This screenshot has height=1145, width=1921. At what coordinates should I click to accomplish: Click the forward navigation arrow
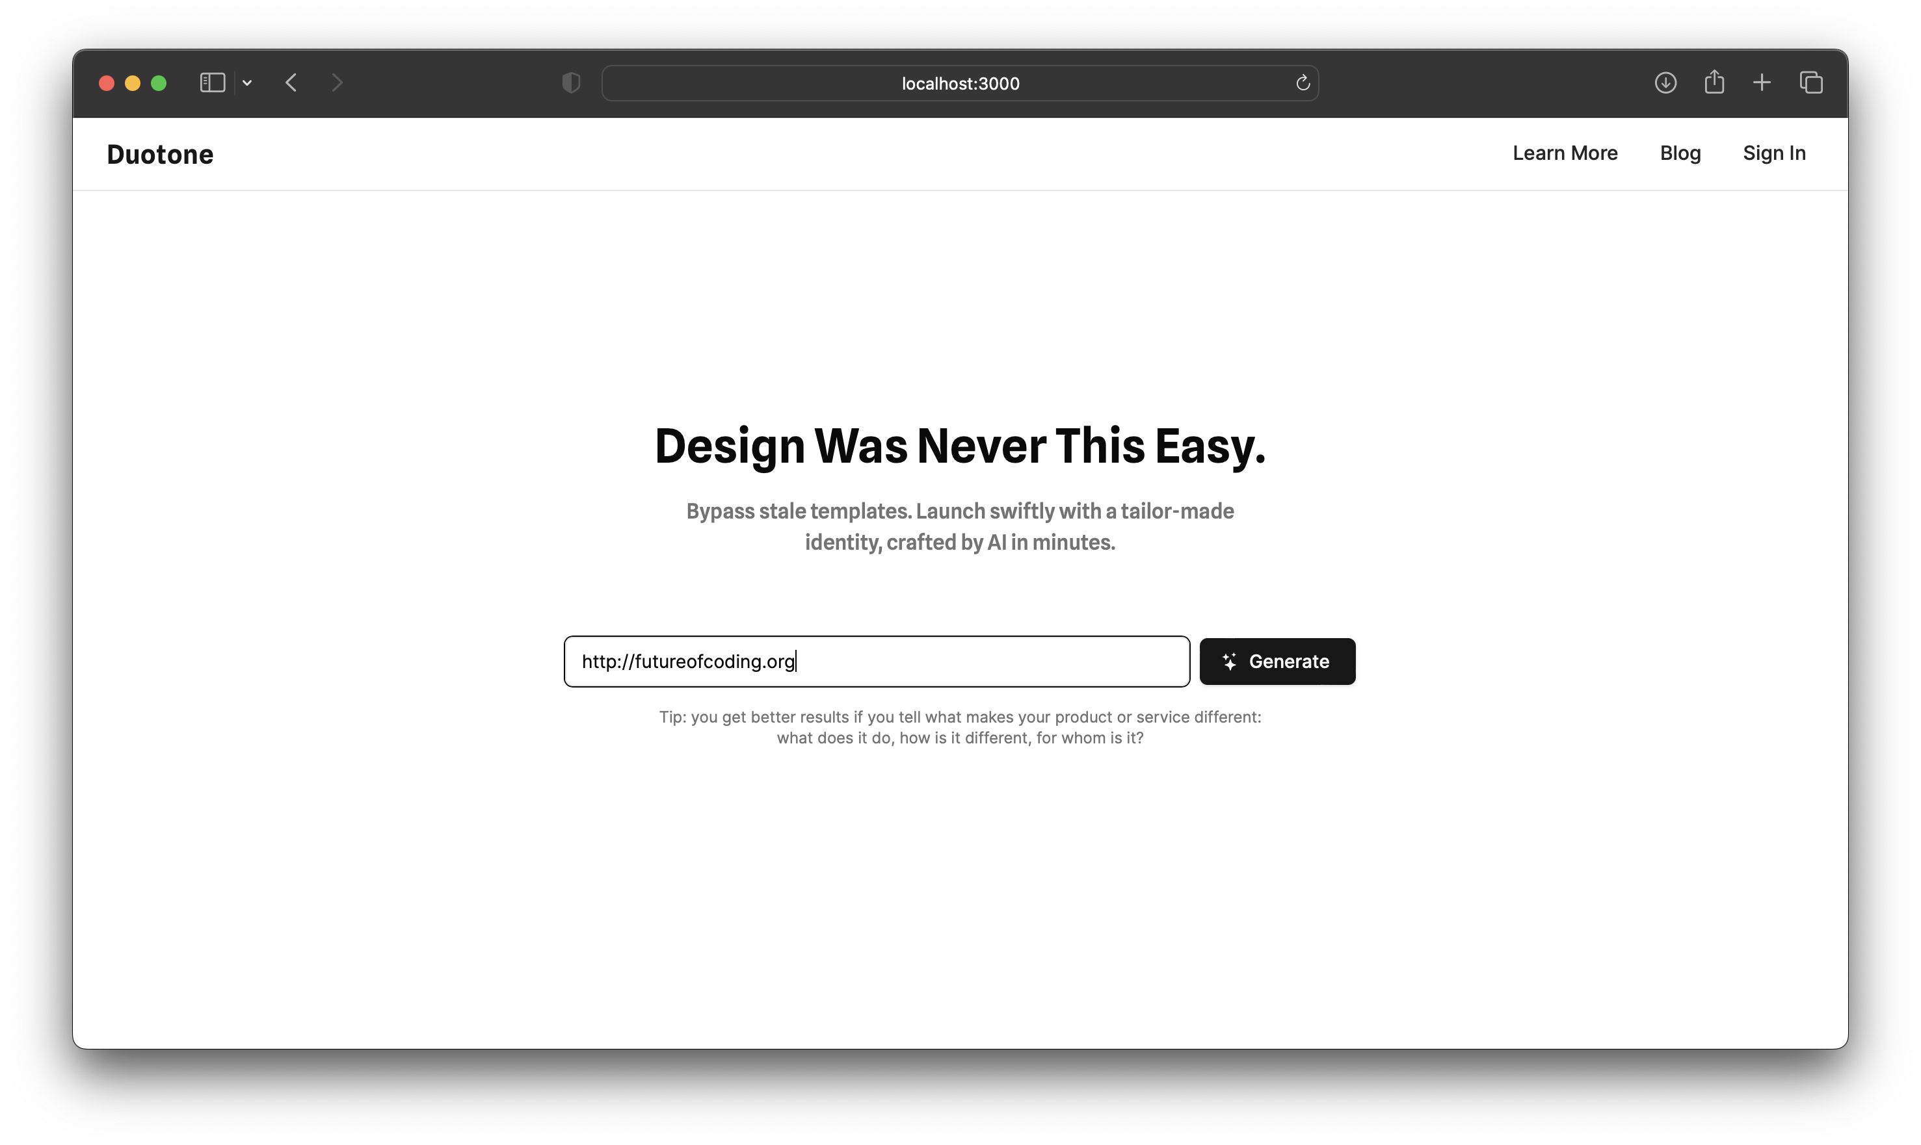coord(337,82)
